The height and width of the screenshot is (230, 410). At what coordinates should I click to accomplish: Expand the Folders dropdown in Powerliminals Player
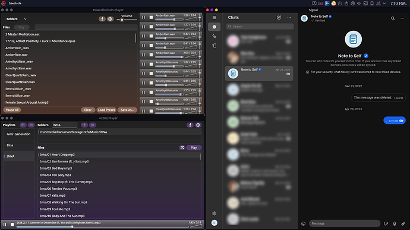pyautogui.click(x=16, y=19)
